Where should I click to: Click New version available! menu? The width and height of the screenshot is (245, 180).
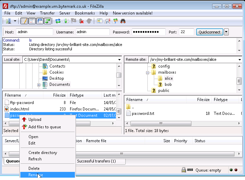click(x=132, y=13)
